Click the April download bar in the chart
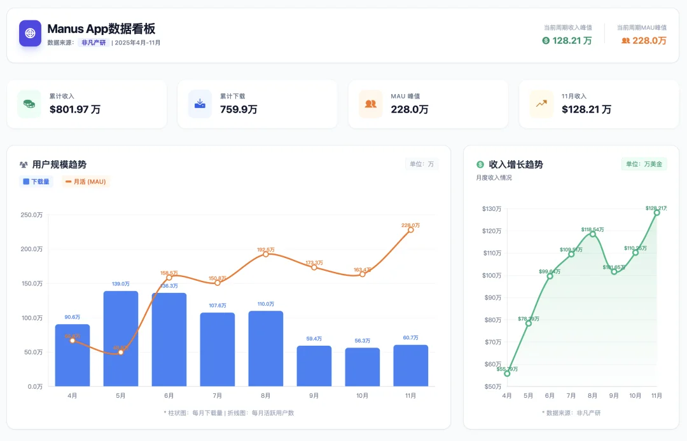Screen dimensions: 687x441 click(72, 356)
